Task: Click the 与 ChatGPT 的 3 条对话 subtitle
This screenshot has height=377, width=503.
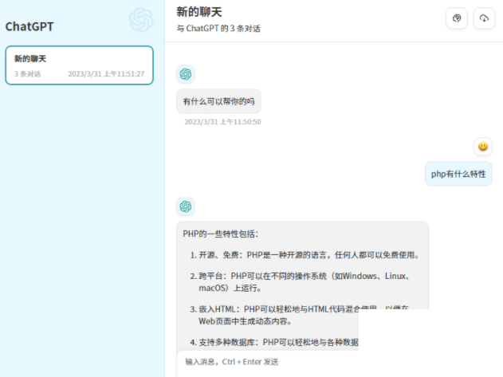Action: point(218,29)
